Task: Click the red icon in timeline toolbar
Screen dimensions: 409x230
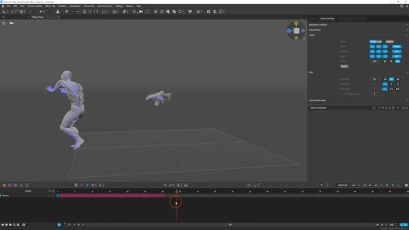Action: tap(81, 185)
